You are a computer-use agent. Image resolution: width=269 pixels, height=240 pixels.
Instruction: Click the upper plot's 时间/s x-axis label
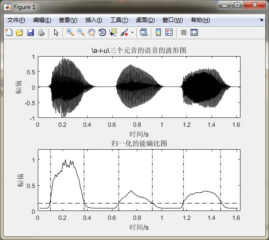point(139,134)
